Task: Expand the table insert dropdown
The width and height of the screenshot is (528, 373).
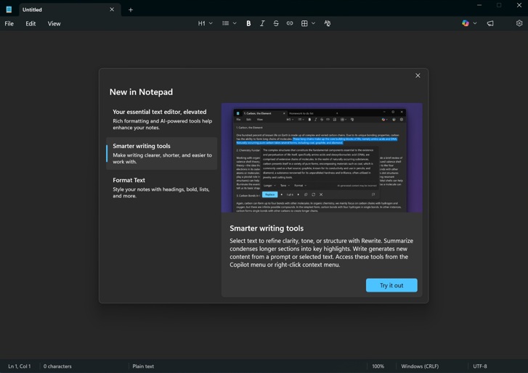Action: 308,23
